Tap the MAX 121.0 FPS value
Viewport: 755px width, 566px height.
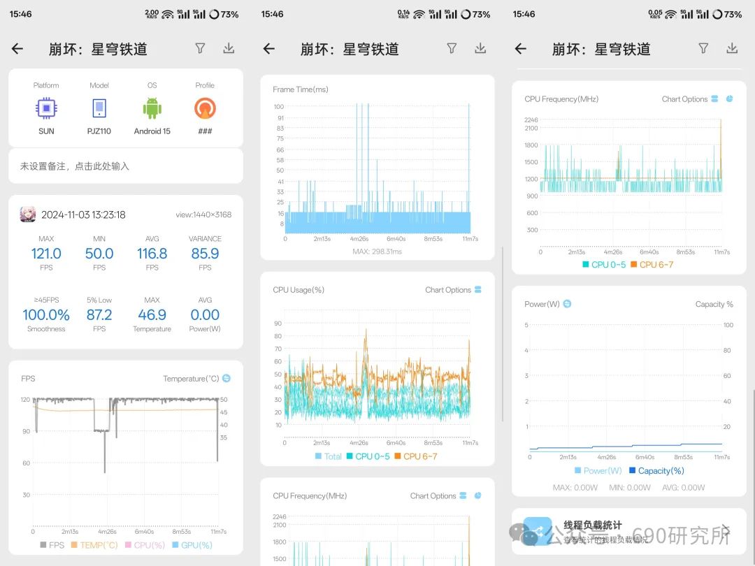click(46, 253)
